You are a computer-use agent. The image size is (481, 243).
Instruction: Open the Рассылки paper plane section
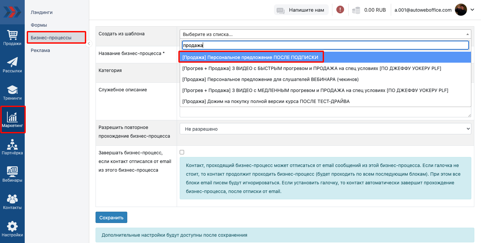[12, 65]
